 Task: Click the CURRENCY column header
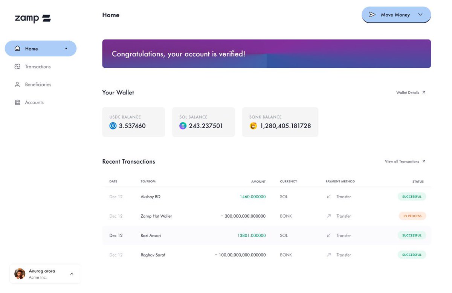tap(289, 181)
